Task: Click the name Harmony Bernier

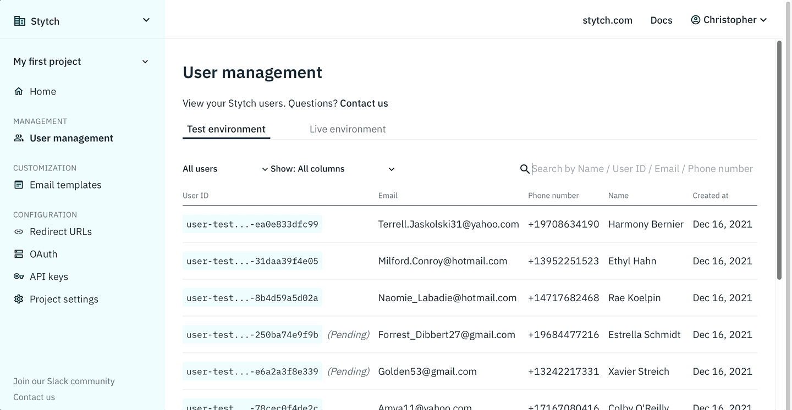Action: [x=646, y=224]
